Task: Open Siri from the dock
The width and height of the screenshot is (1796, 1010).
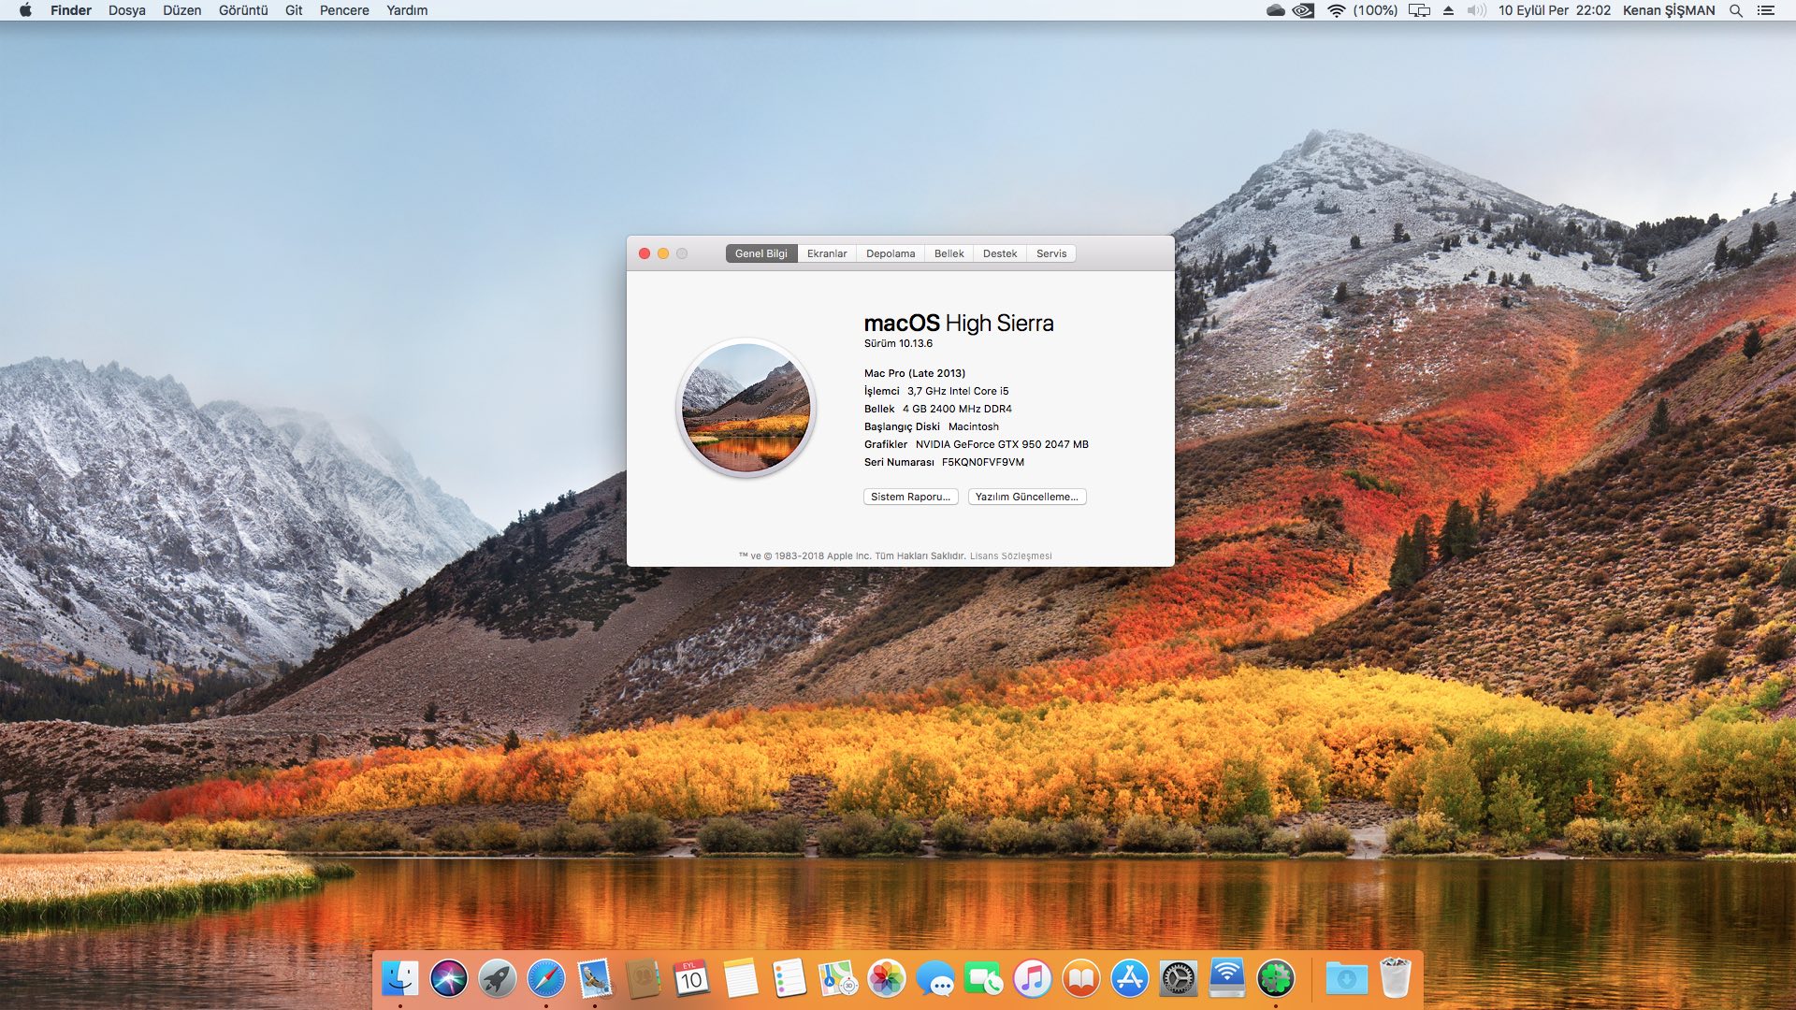Action: click(x=449, y=979)
